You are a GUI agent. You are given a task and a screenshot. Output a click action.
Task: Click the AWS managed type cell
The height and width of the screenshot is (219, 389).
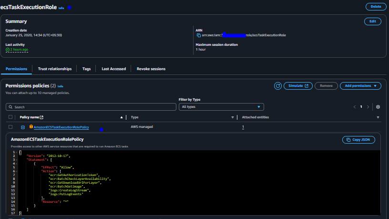[142, 126]
